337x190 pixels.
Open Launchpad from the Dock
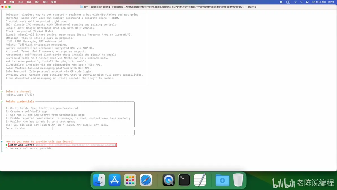pyautogui.click(x=130, y=180)
